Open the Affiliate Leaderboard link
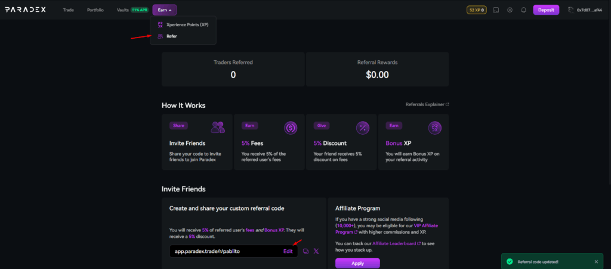 396,243
